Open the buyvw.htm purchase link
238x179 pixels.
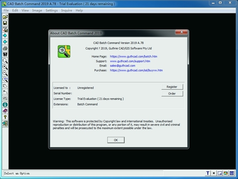tap(136, 70)
